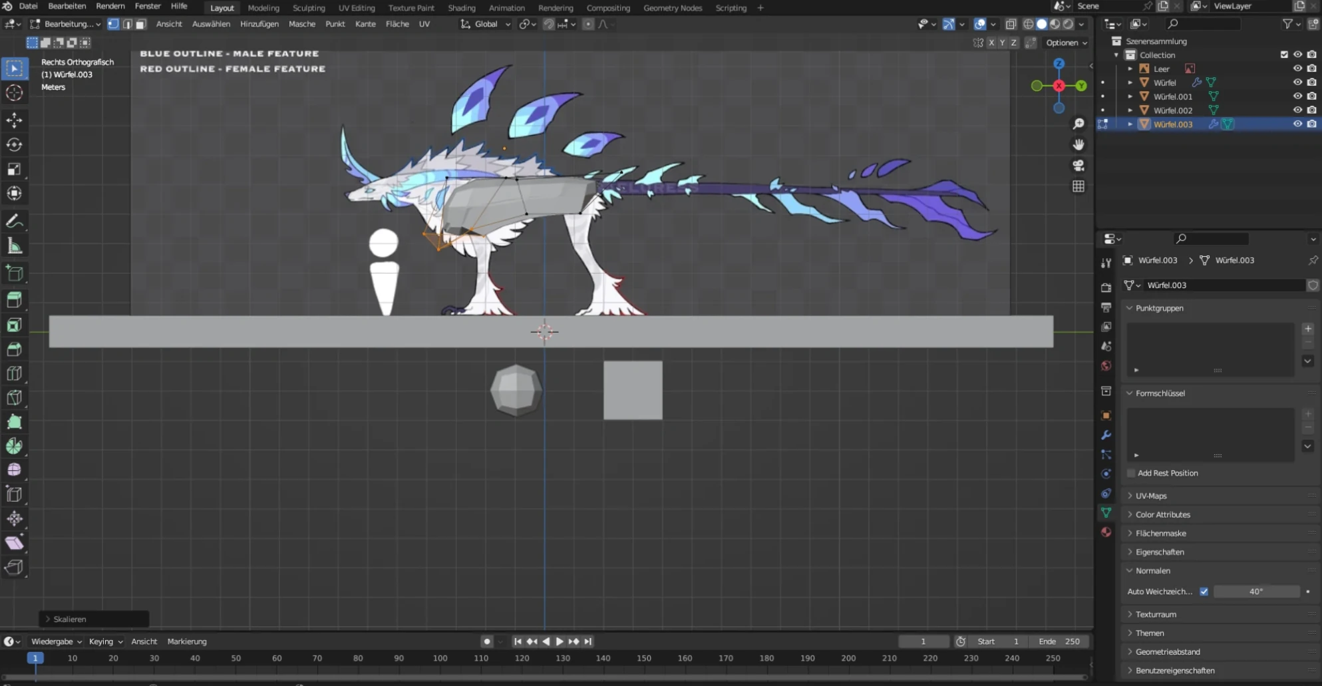
Task: Open the Modifier properties tab
Action: [1105, 434]
